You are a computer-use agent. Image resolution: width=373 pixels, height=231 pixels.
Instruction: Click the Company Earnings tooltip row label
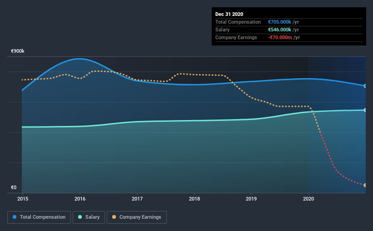(x=236, y=37)
